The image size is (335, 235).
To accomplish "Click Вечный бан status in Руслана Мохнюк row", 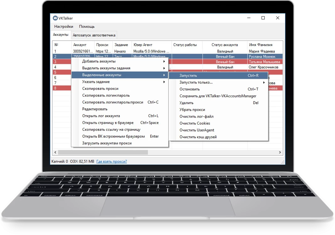I will tap(225, 56).
